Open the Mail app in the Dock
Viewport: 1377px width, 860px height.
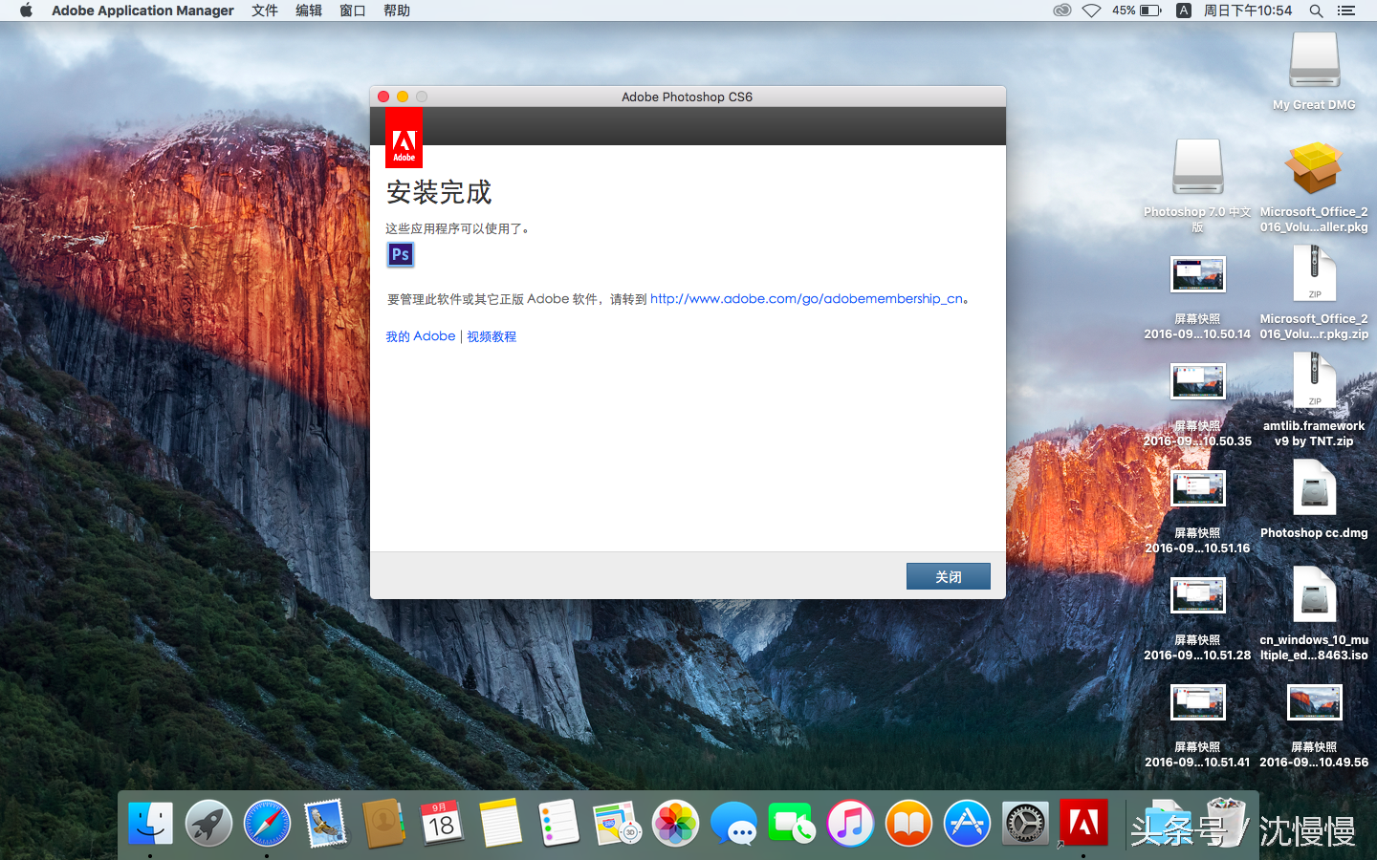(x=325, y=823)
